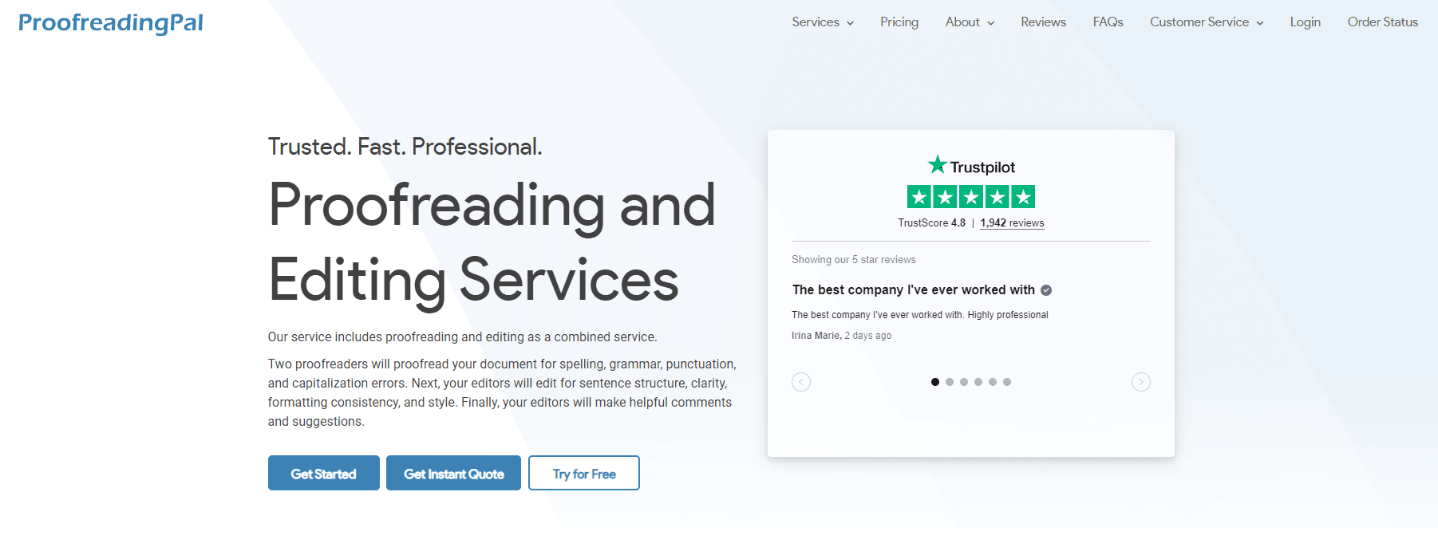Expand the Services dropdown menu

pyautogui.click(x=823, y=22)
